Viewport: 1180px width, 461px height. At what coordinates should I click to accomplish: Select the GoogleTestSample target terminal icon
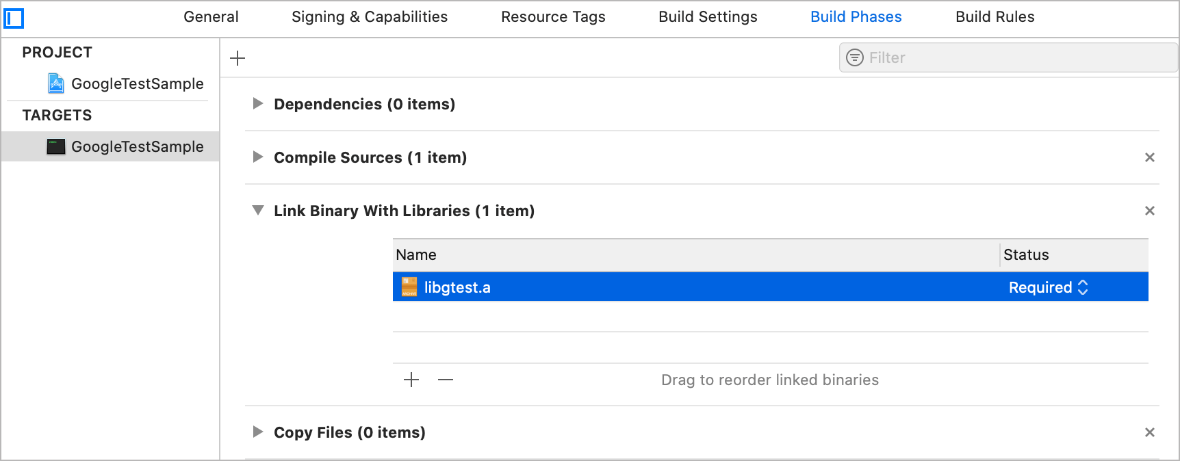coord(55,146)
